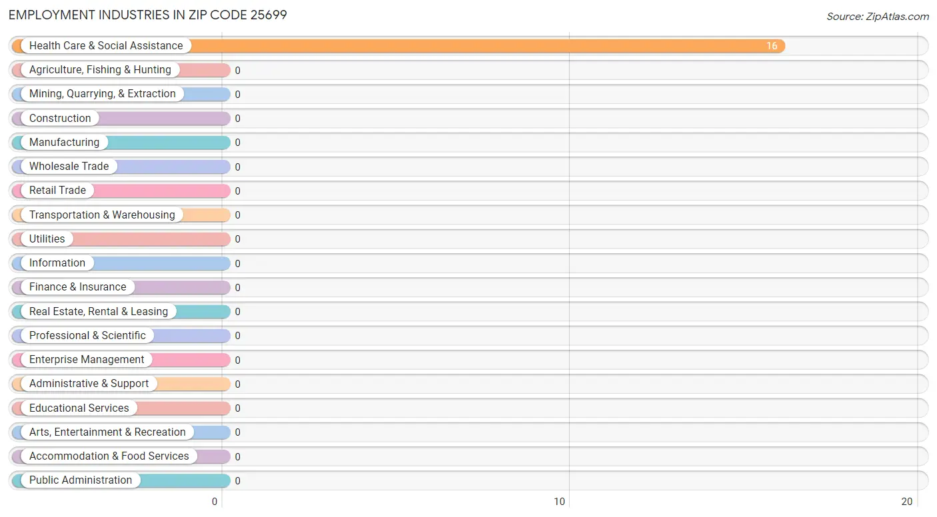This screenshot has height=517, width=937.
Task: Click the 0 value beside Educational Services
Action: pyautogui.click(x=237, y=408)
